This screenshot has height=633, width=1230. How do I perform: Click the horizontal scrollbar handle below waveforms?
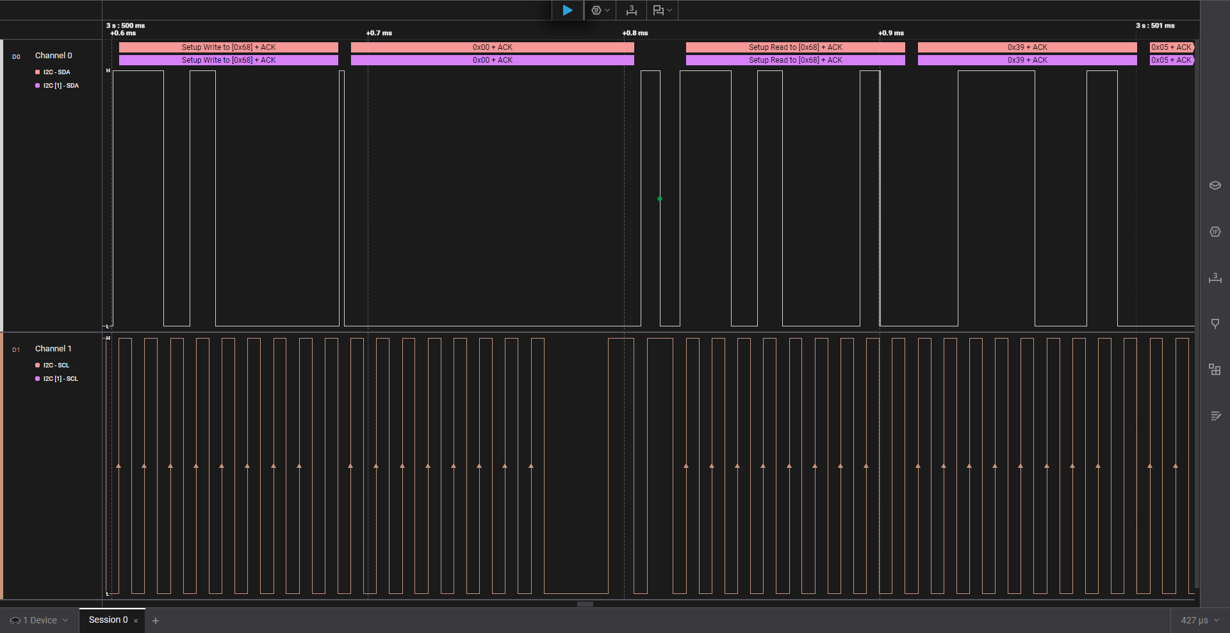pyautogui.click(x=585, y=604)
